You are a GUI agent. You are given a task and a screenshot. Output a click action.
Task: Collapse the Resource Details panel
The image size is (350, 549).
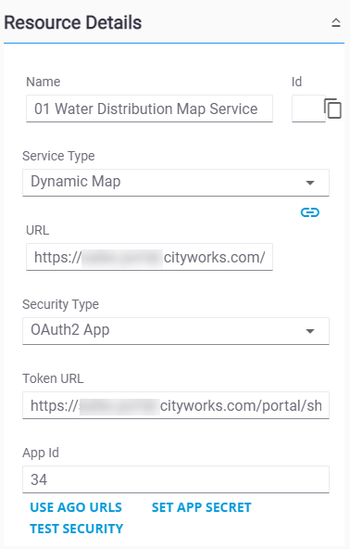(336, 23)
